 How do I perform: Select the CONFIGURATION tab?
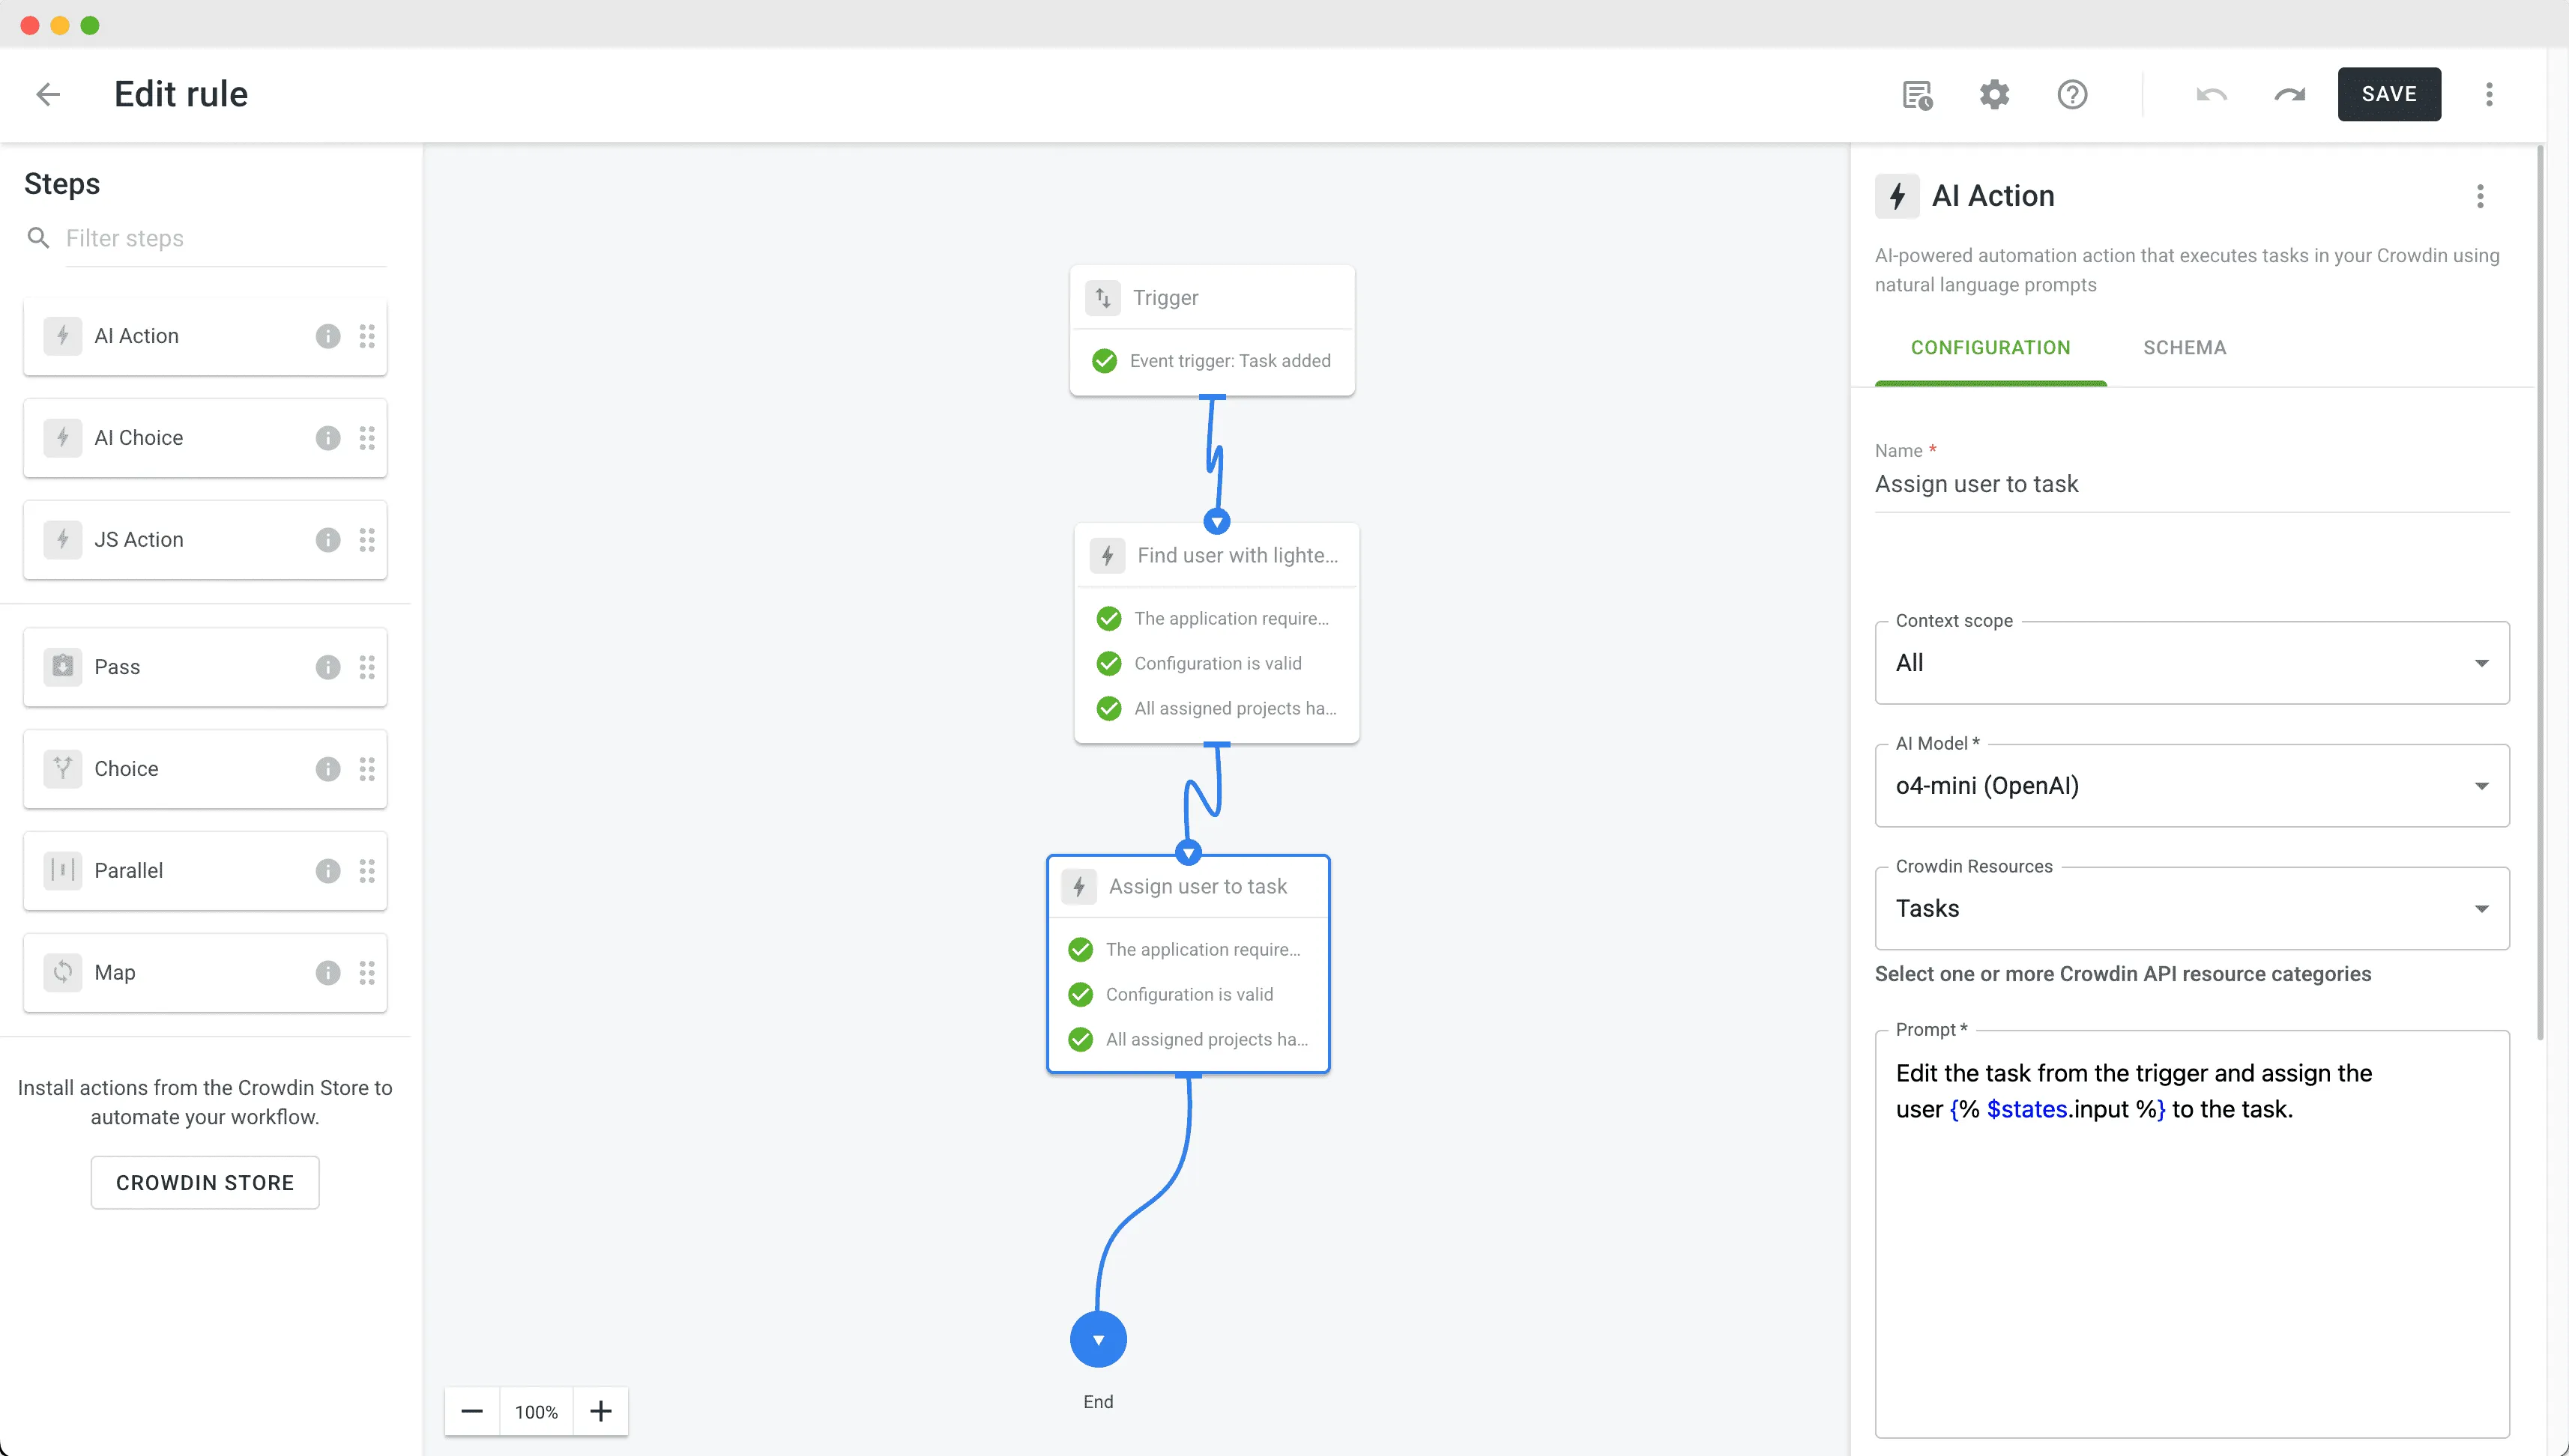1990,347
